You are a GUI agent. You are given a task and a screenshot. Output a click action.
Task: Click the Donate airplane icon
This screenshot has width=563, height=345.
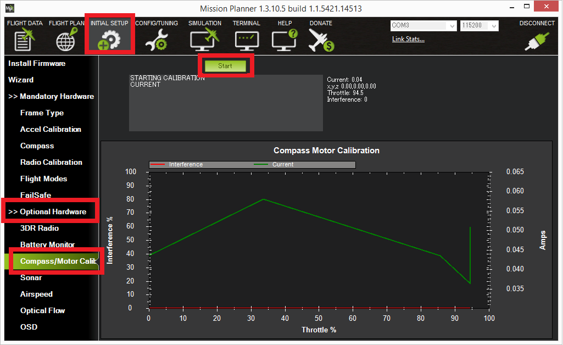tap(321, 41)
